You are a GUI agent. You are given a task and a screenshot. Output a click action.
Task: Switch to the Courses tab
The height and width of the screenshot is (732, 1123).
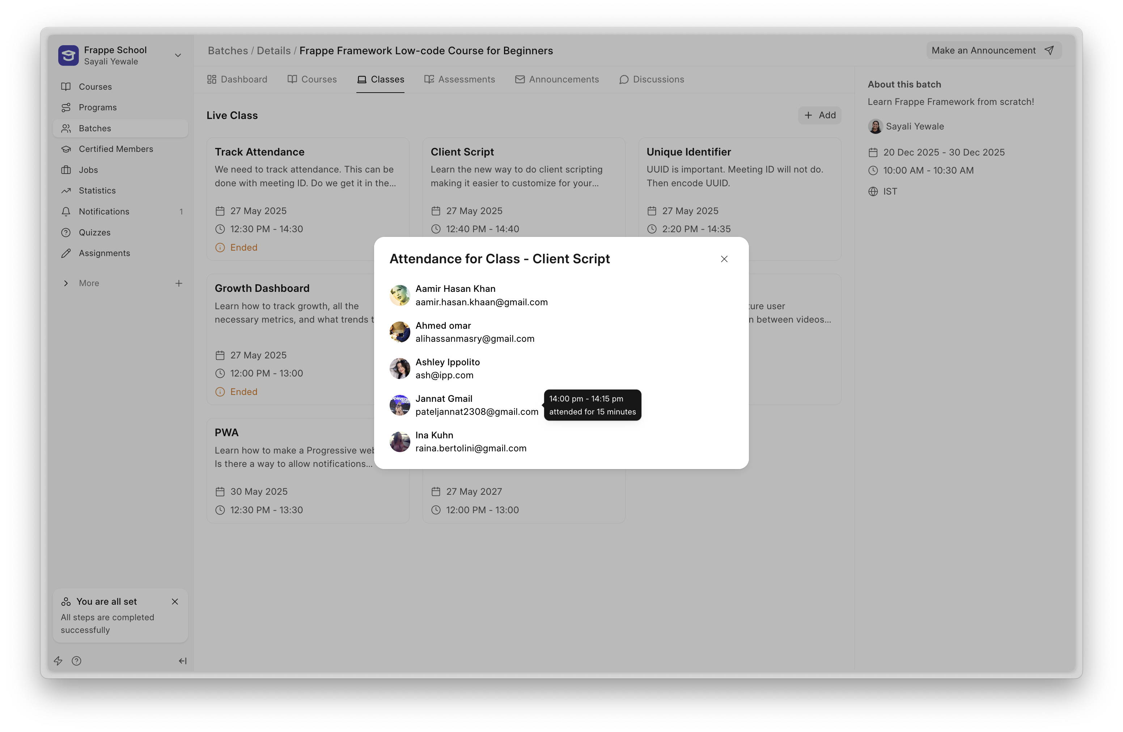312,79
